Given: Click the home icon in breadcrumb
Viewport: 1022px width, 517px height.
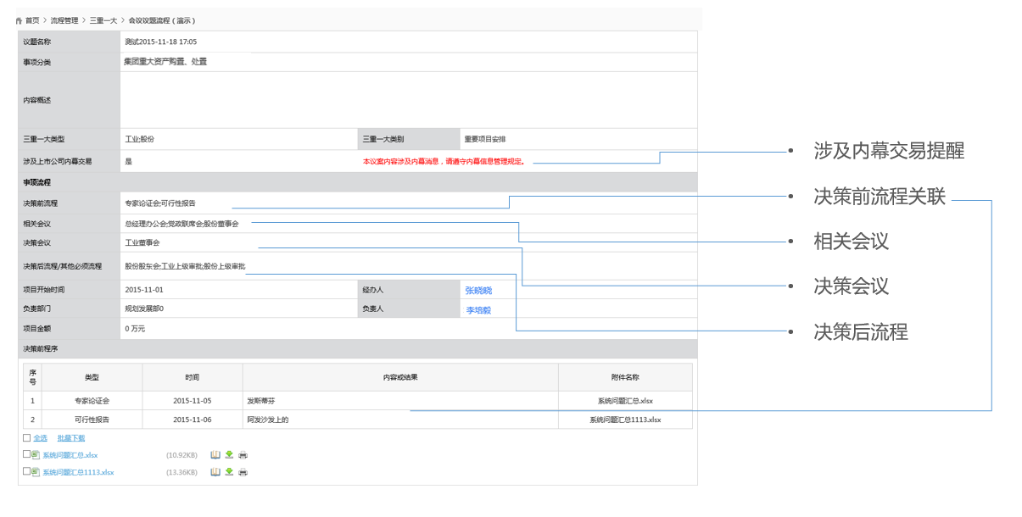Looking at the screenshot, I should [19, 20].
